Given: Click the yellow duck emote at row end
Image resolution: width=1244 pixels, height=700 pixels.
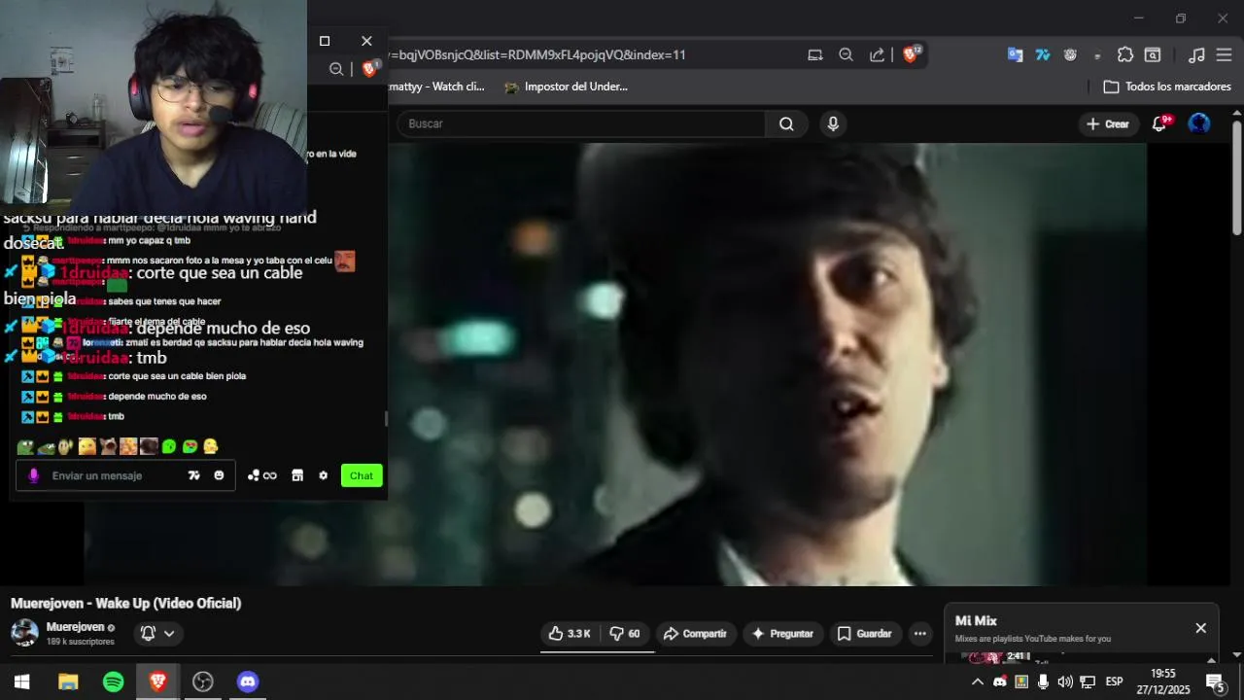Looking at the screenshot, I should click(210, 446).
